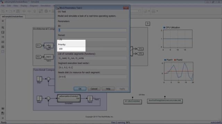Click the runnable segments list field
The width and height of the screenshot is (222, 124).
point(92,58)
